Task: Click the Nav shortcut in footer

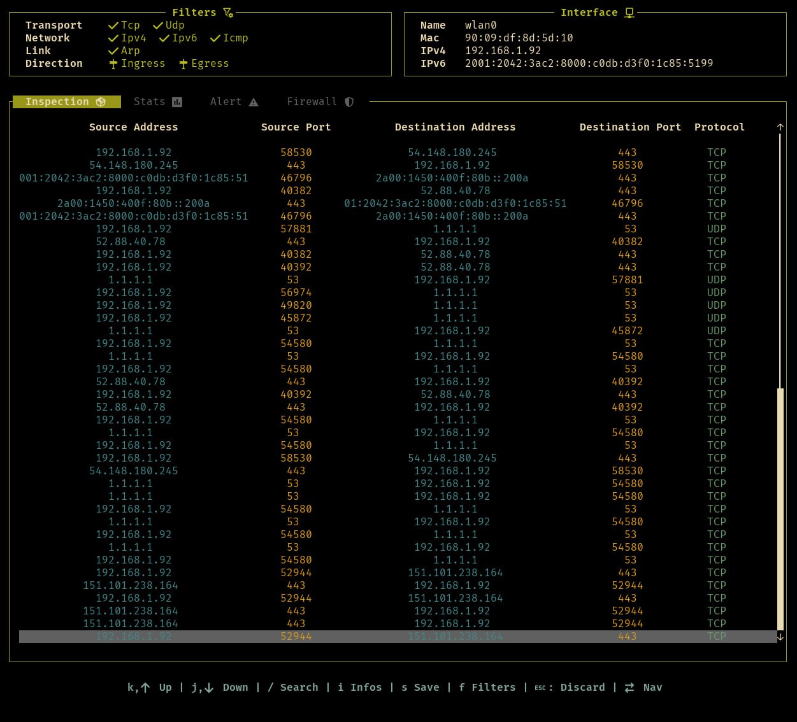Action: [x=643, y=688]
